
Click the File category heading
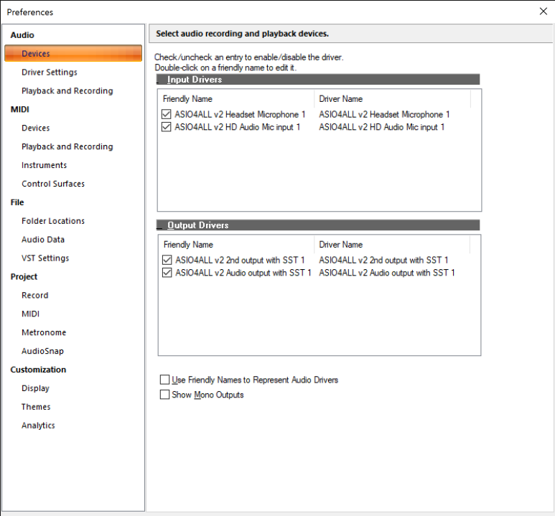point(17,202)
